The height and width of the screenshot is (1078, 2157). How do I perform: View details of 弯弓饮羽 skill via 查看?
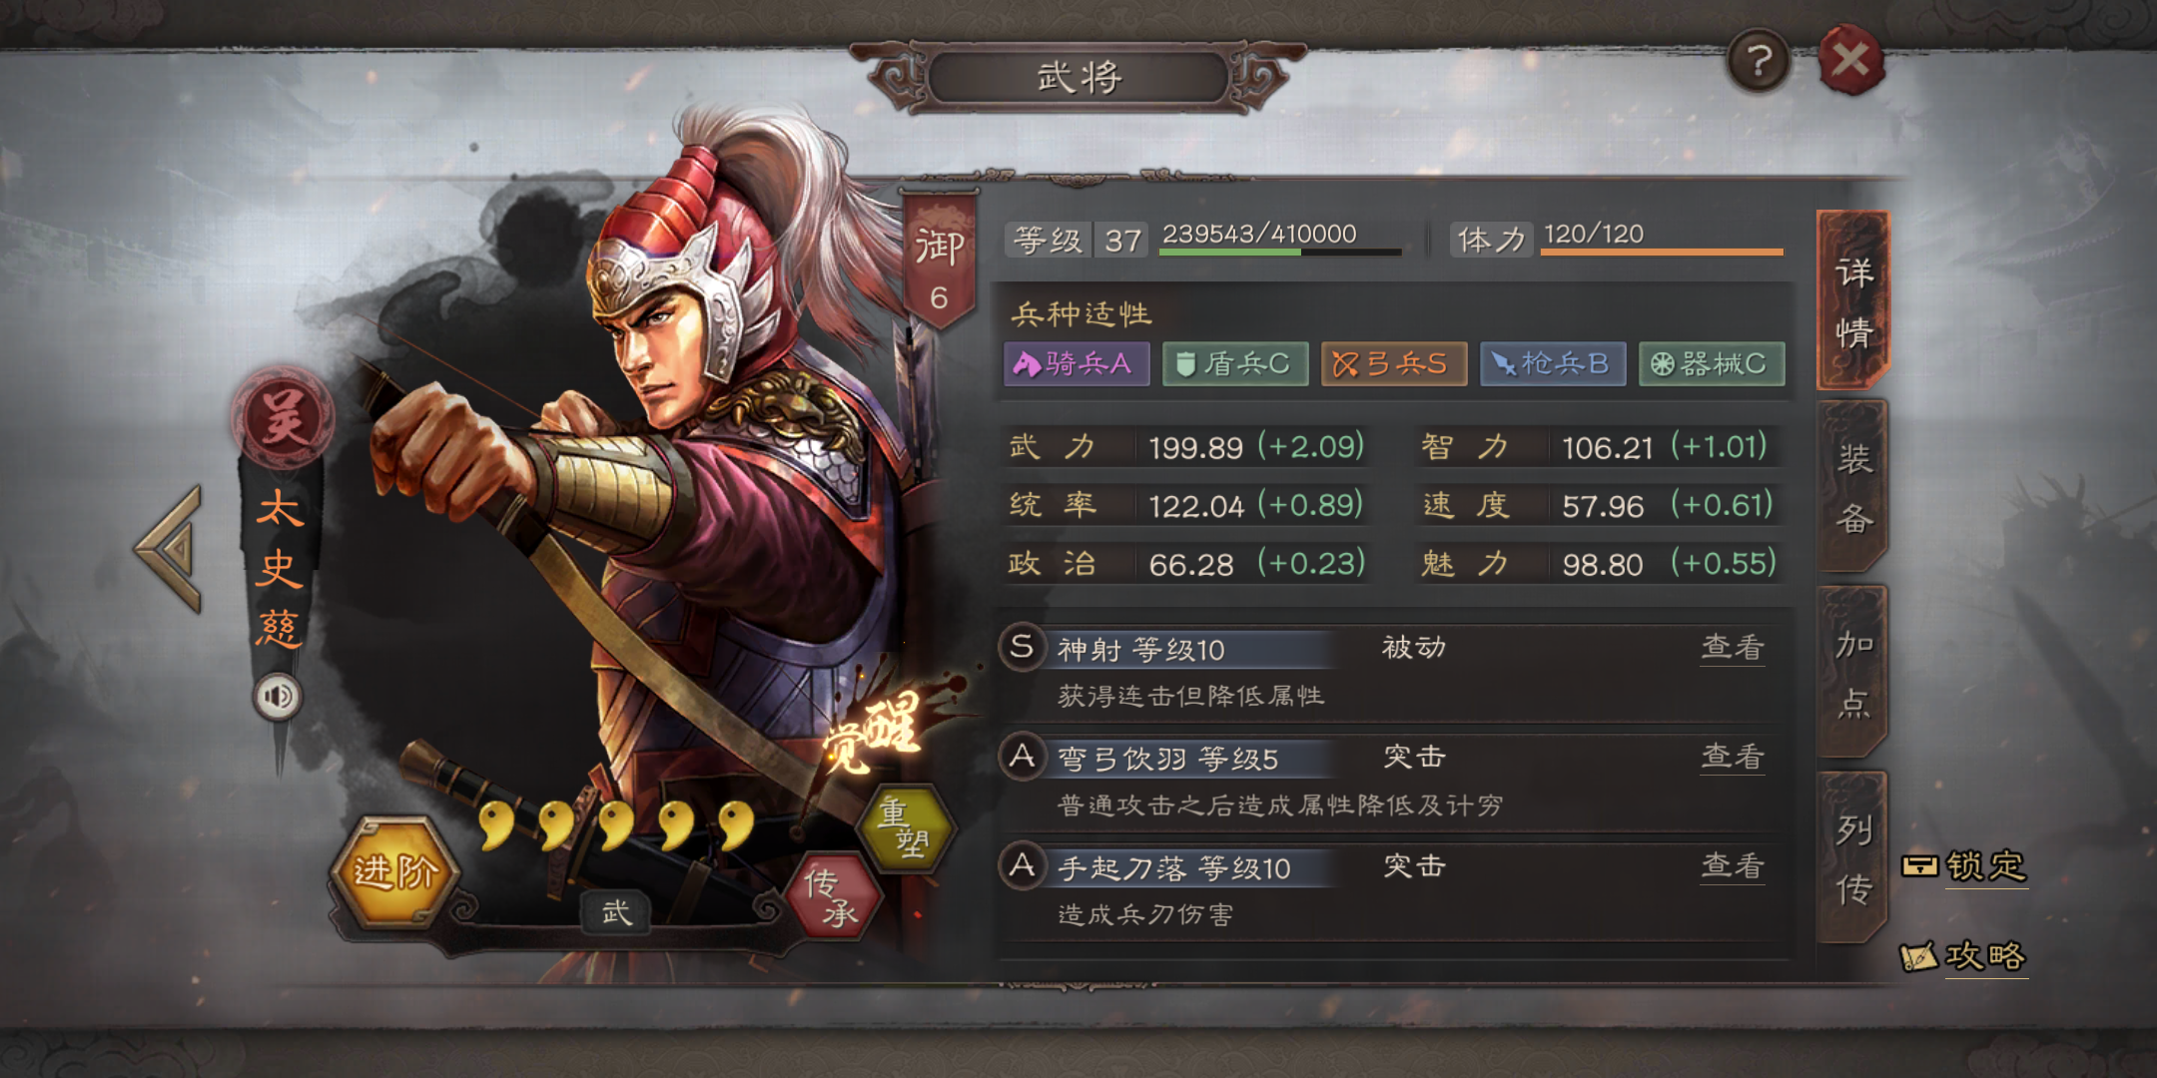click(1733, 757)
